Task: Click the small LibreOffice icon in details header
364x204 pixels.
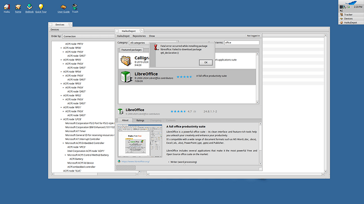Action: [120, 111]
